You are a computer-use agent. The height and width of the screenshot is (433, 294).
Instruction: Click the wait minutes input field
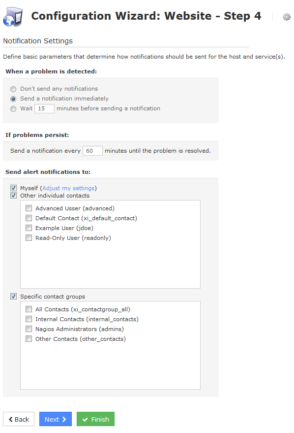tap(44, 108)
